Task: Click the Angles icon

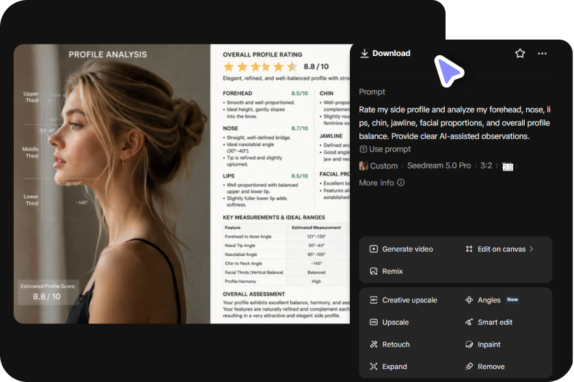Action: pos(469,300)
